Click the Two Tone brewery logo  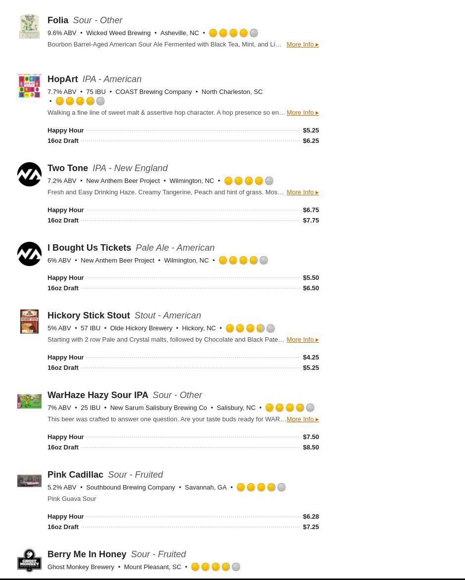pyautogui.click(x=29, y=175)
